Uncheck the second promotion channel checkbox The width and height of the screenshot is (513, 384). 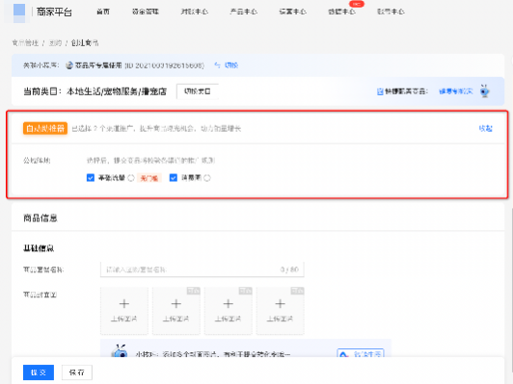[x=174, y=178]
